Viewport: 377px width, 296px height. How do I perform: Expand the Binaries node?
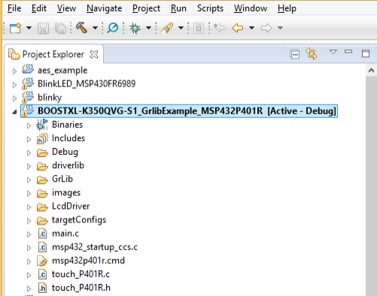(29, 125)
